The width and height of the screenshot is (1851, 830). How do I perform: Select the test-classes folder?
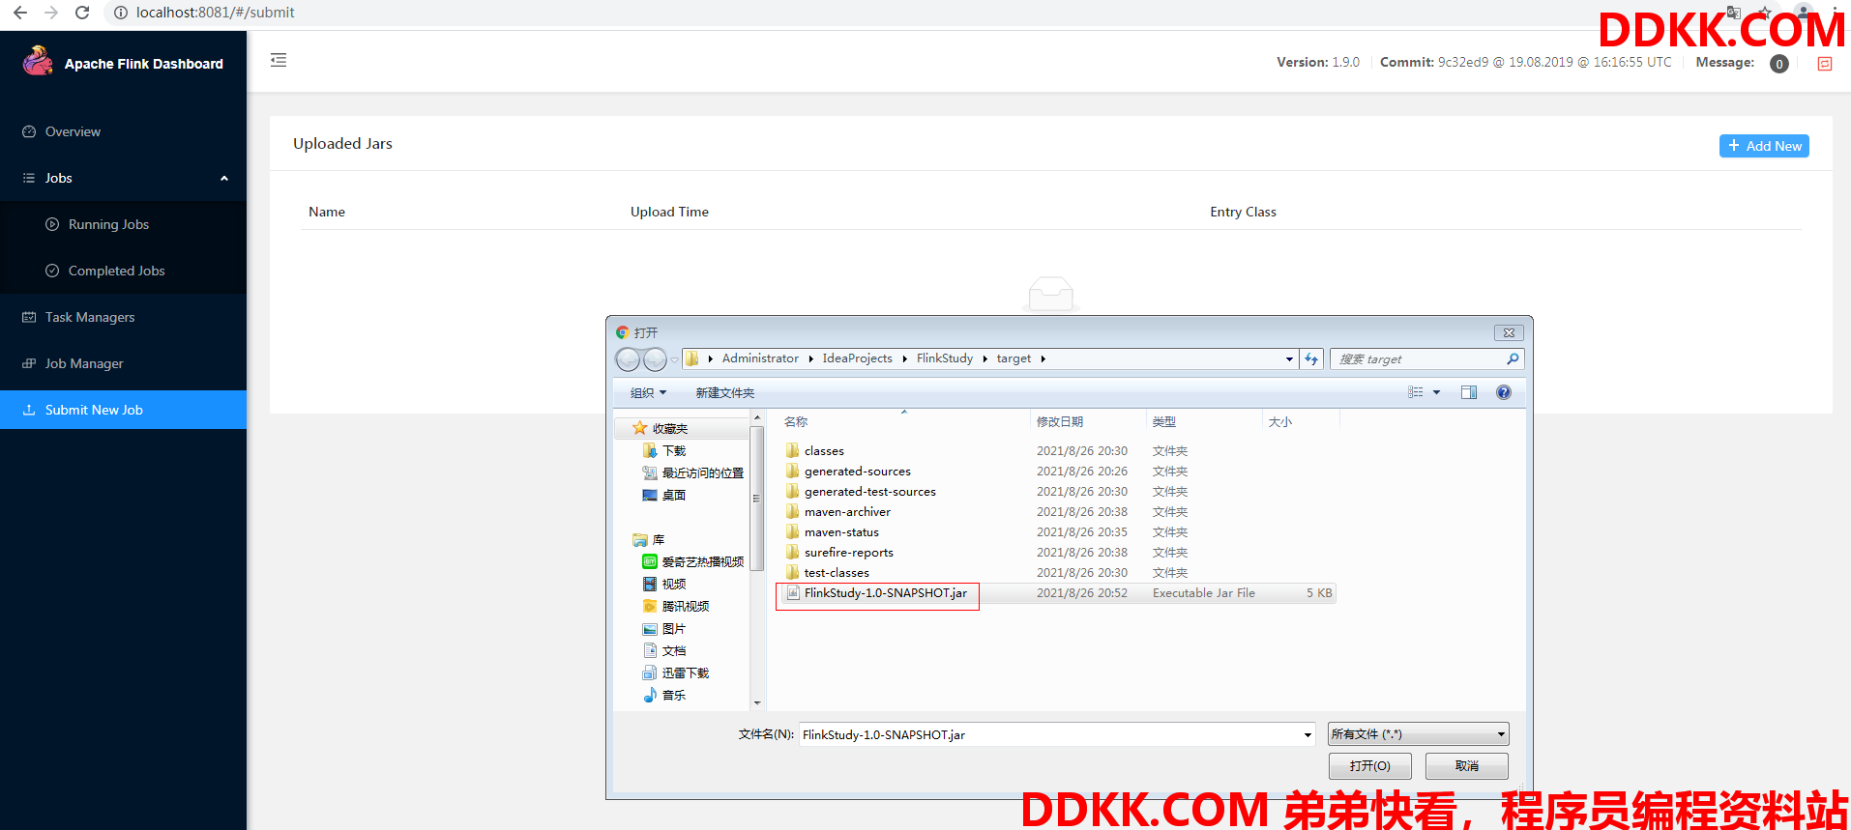pos(837,573)
